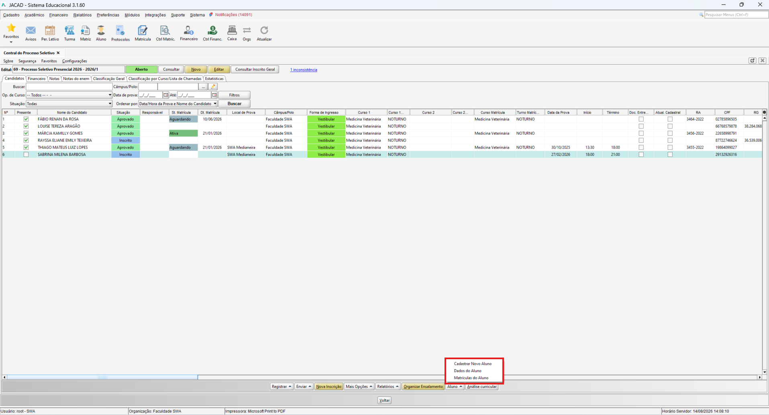Check Doc. Entregue box for Fábio Renan da Rosa
769x415 pixels.
(x=641, y=119)
